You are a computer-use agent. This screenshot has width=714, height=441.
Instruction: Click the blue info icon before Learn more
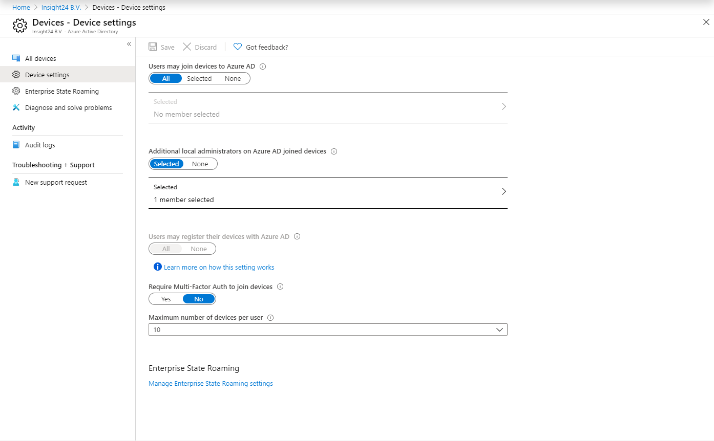pos(158,267)
